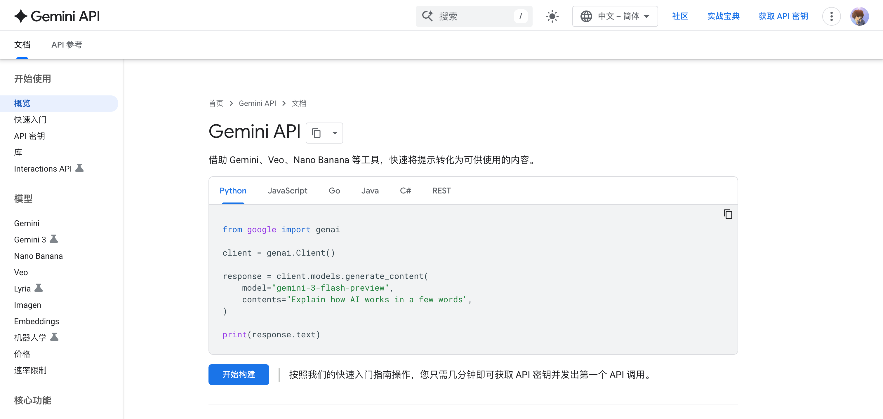Screen dimensions: 883x419
Task: Open the language selector 中文 – 简体
Action: click(615, 16)
